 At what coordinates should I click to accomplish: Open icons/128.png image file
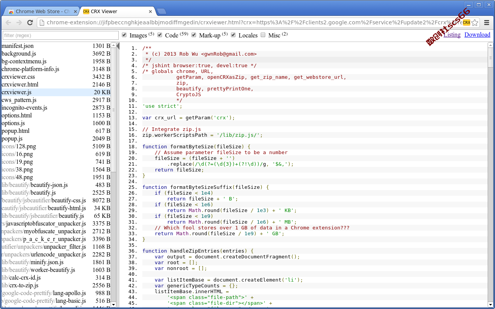point(55,146)
